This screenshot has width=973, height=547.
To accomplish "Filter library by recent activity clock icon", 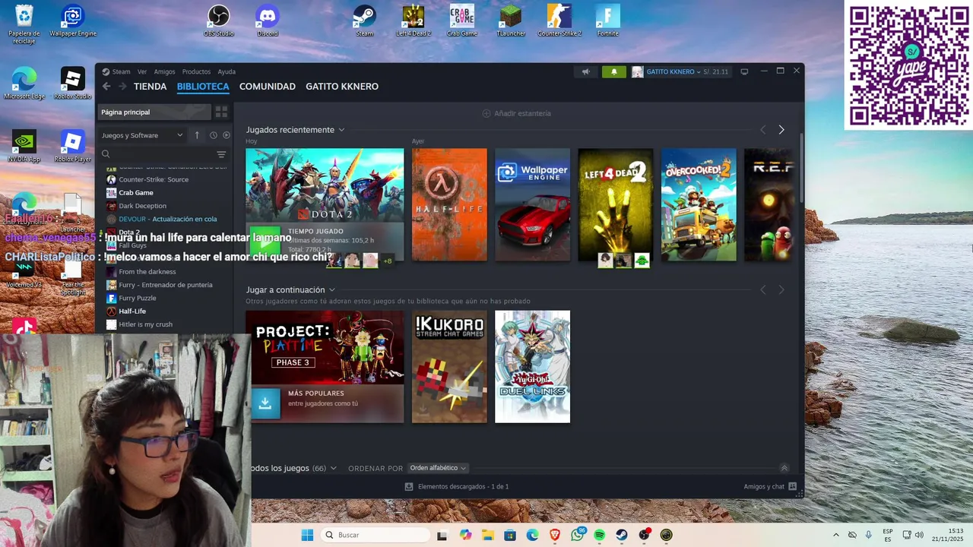I will click(x=213, y=135).
